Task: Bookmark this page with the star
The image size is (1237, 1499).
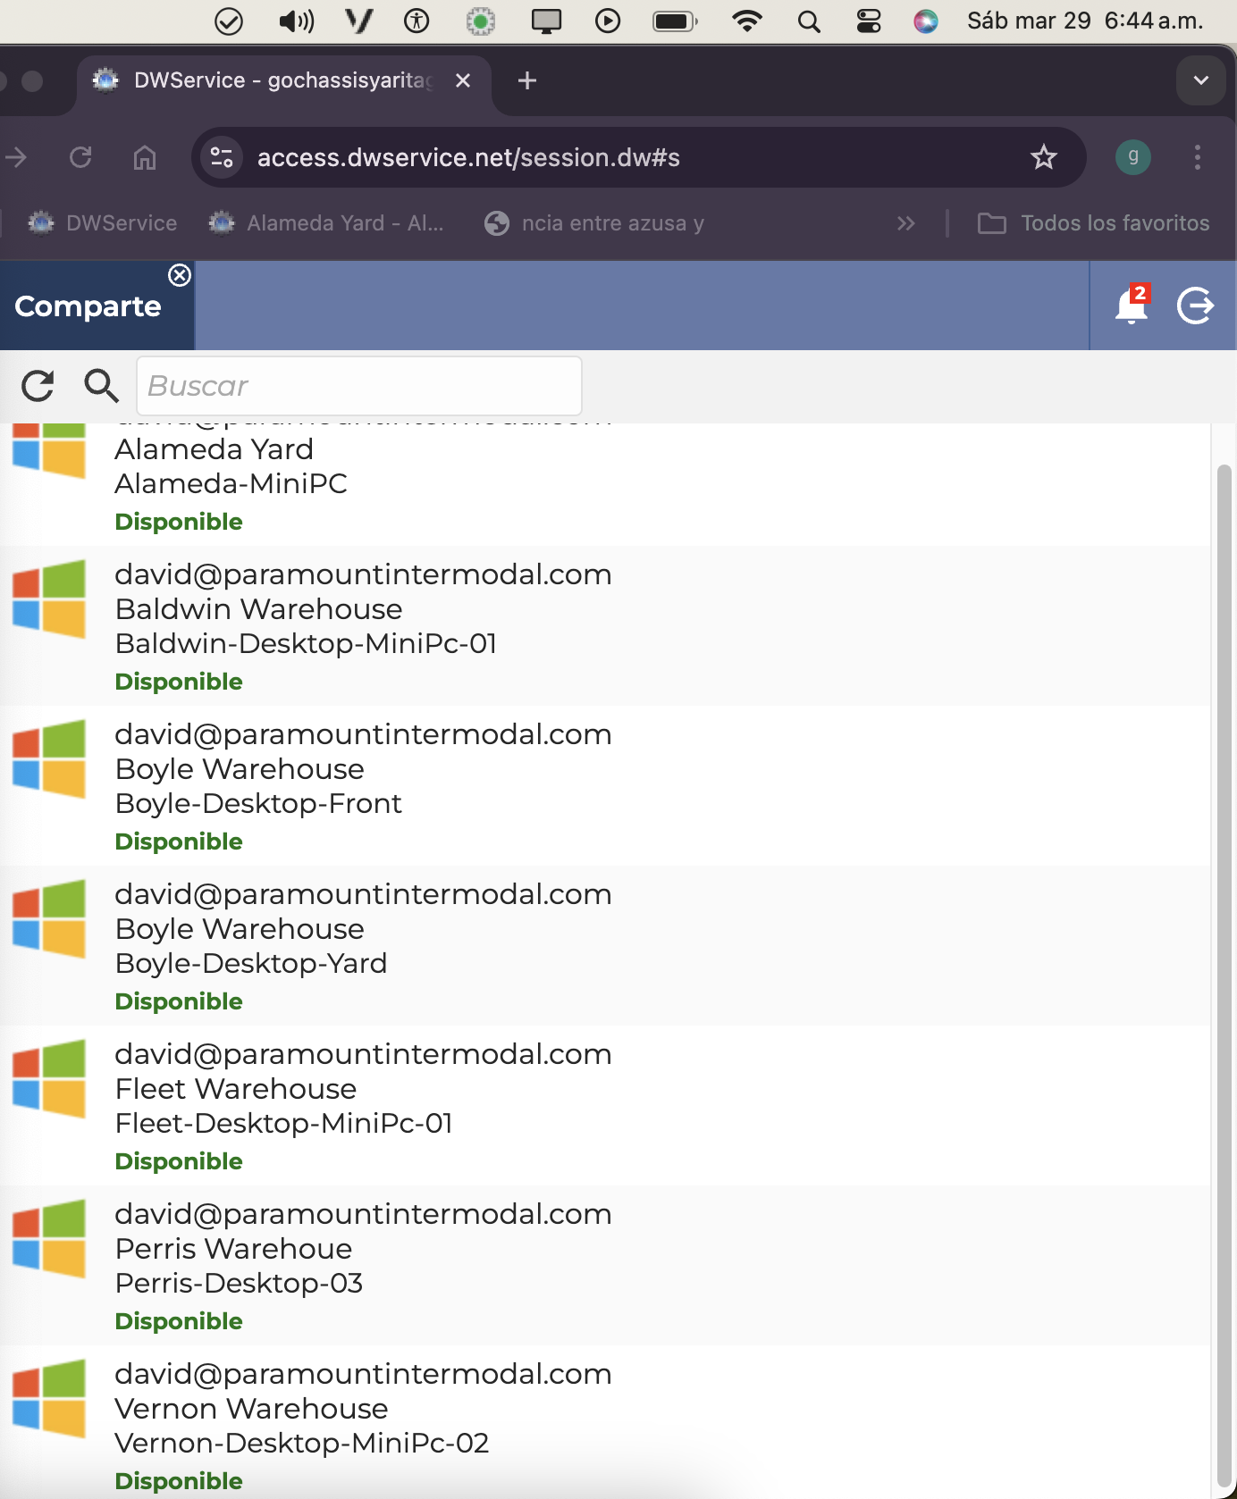Action: 1043,157
